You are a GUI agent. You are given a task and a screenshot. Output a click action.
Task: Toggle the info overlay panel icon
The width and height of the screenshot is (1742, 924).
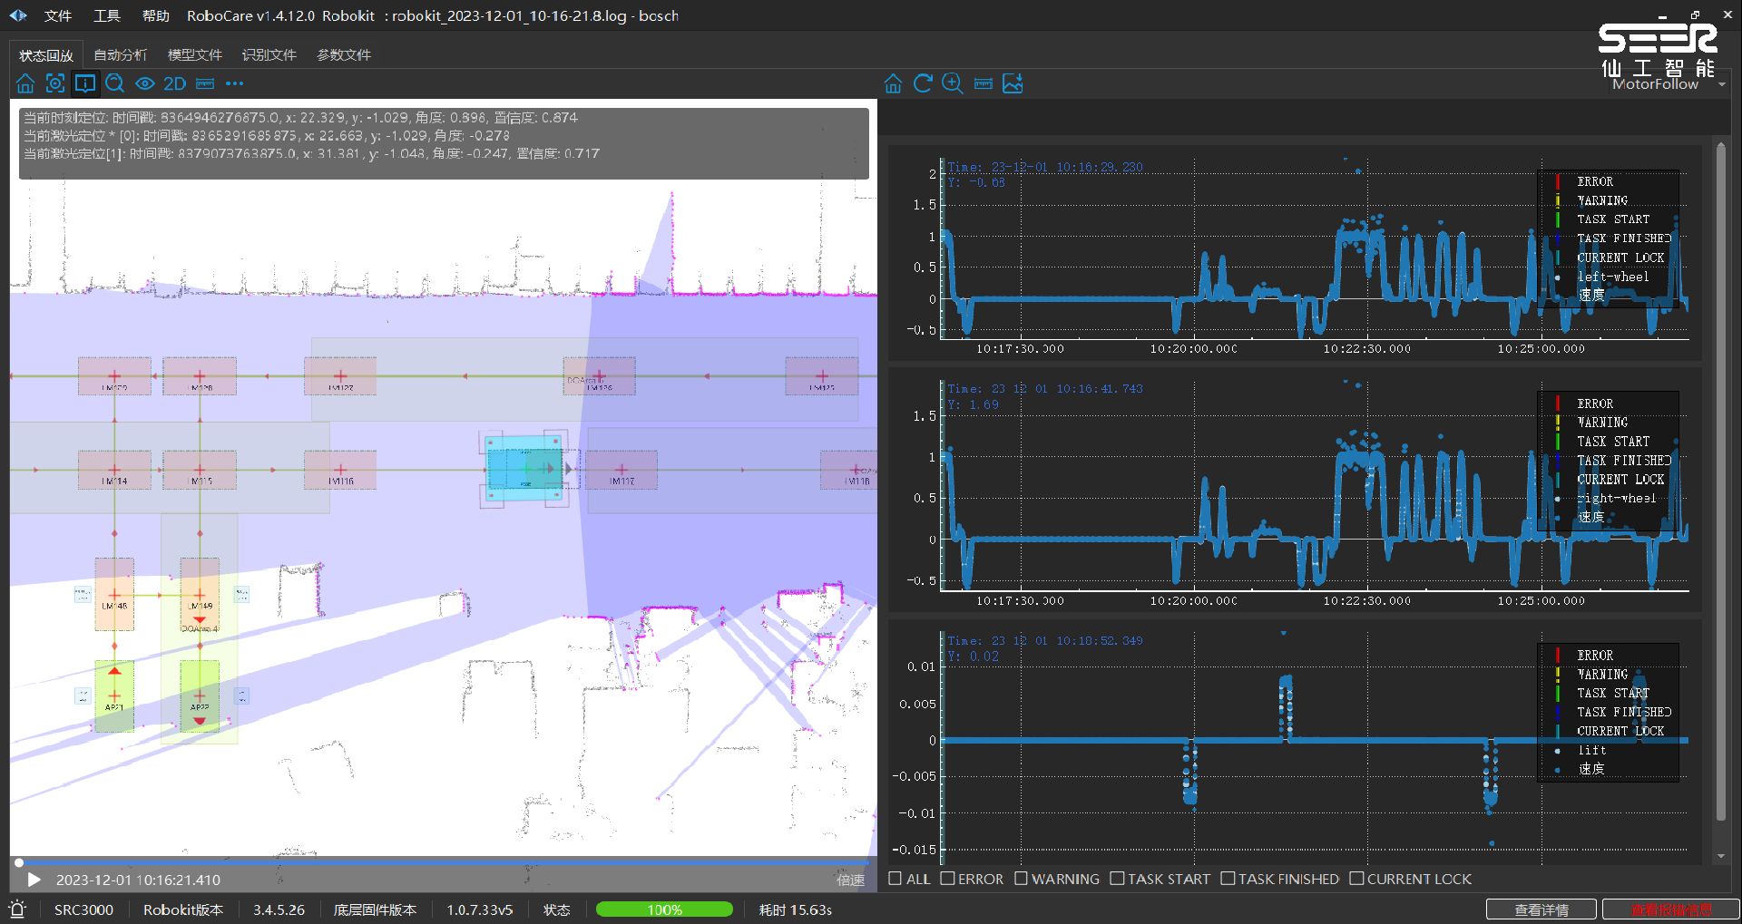coord(85,84)
